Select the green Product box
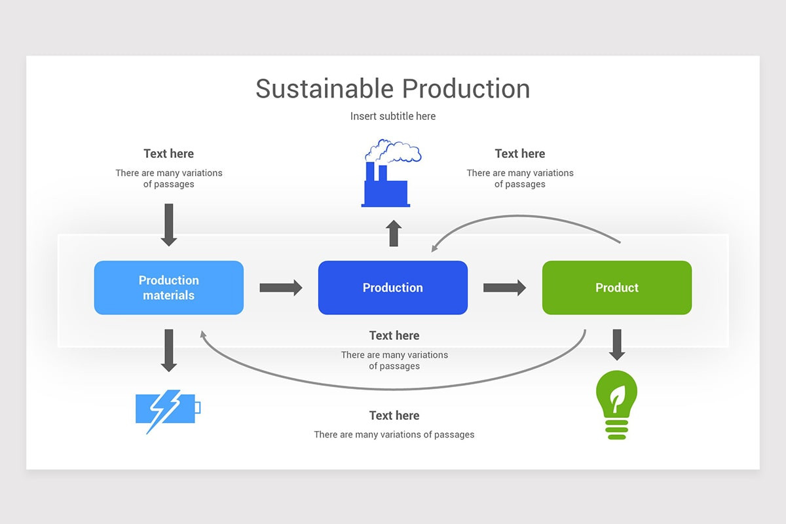This screenshot has height=524, width=786. click(x=616, y=287)
